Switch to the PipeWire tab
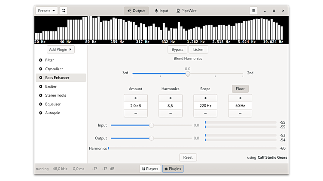The image size is (323, 181). click(186, 11)
